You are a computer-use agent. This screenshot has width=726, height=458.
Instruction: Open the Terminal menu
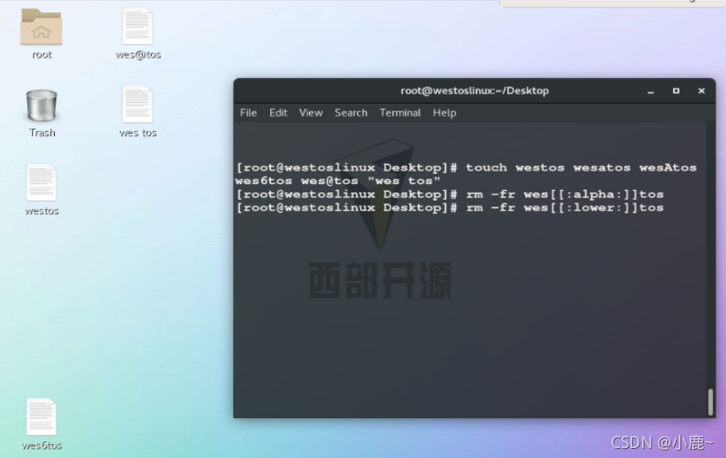pos(400,113)
